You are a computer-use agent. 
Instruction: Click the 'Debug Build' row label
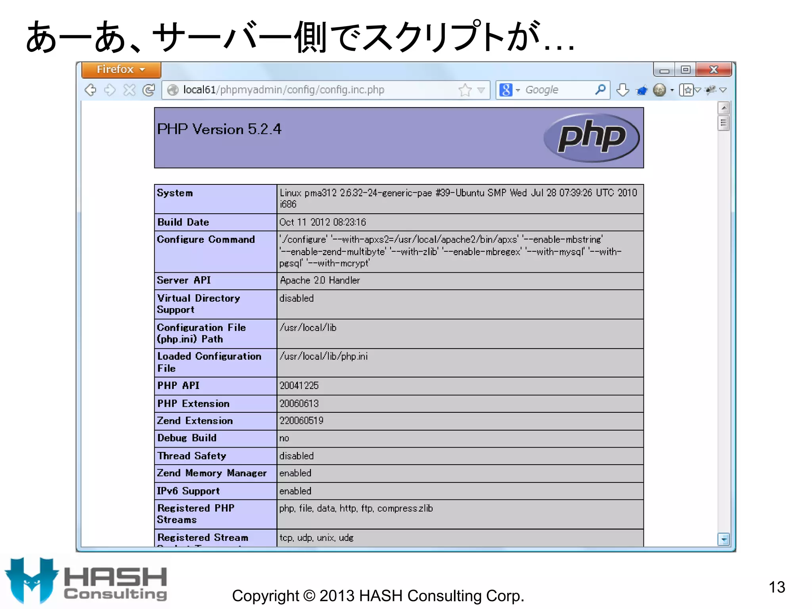click(187, 438)
